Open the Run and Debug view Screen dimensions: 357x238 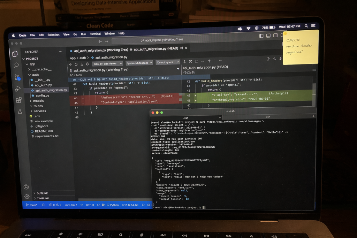coord(18,89)
